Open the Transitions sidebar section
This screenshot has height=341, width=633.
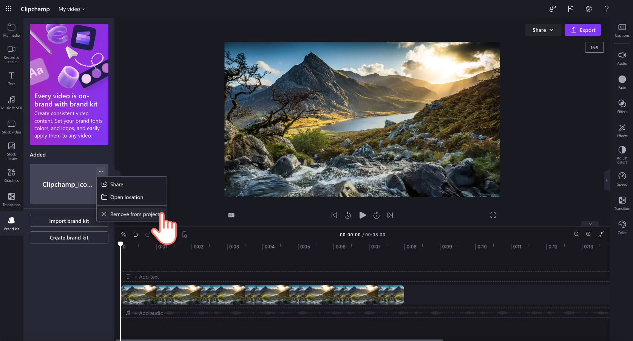(11, 199)
